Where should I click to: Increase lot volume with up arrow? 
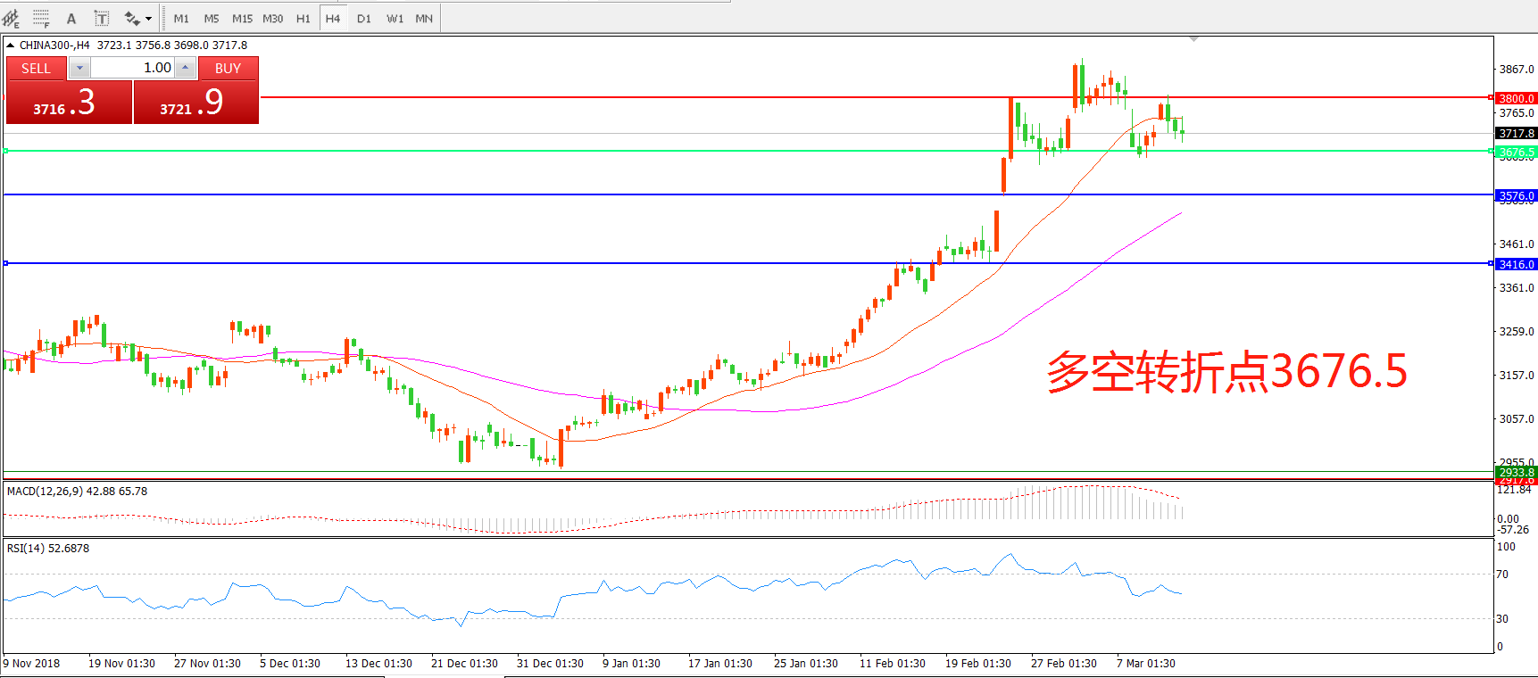(185, 68)
